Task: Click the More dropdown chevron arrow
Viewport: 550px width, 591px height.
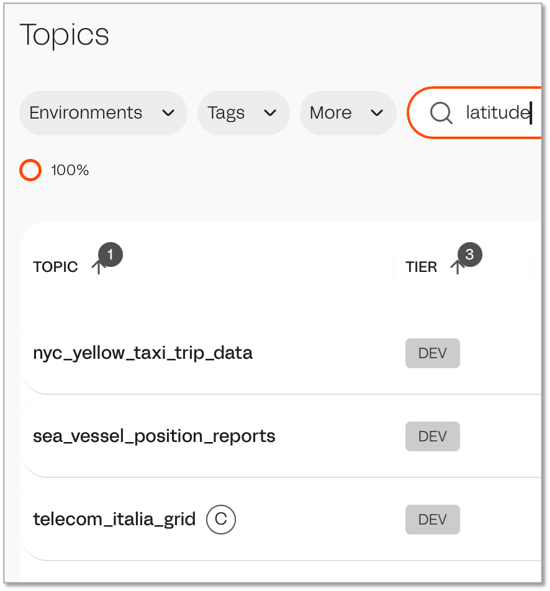Action: [x=376, y=113]
